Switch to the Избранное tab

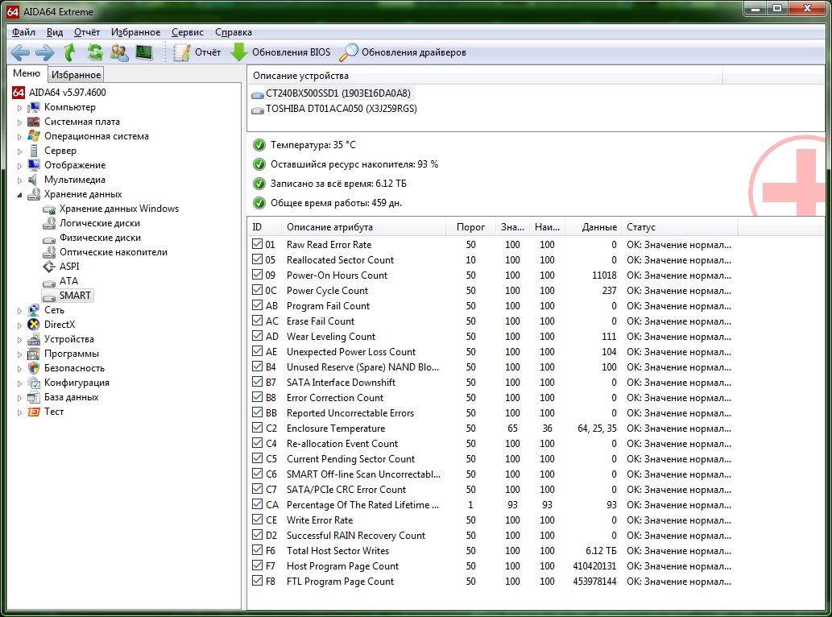click(76, 75)
